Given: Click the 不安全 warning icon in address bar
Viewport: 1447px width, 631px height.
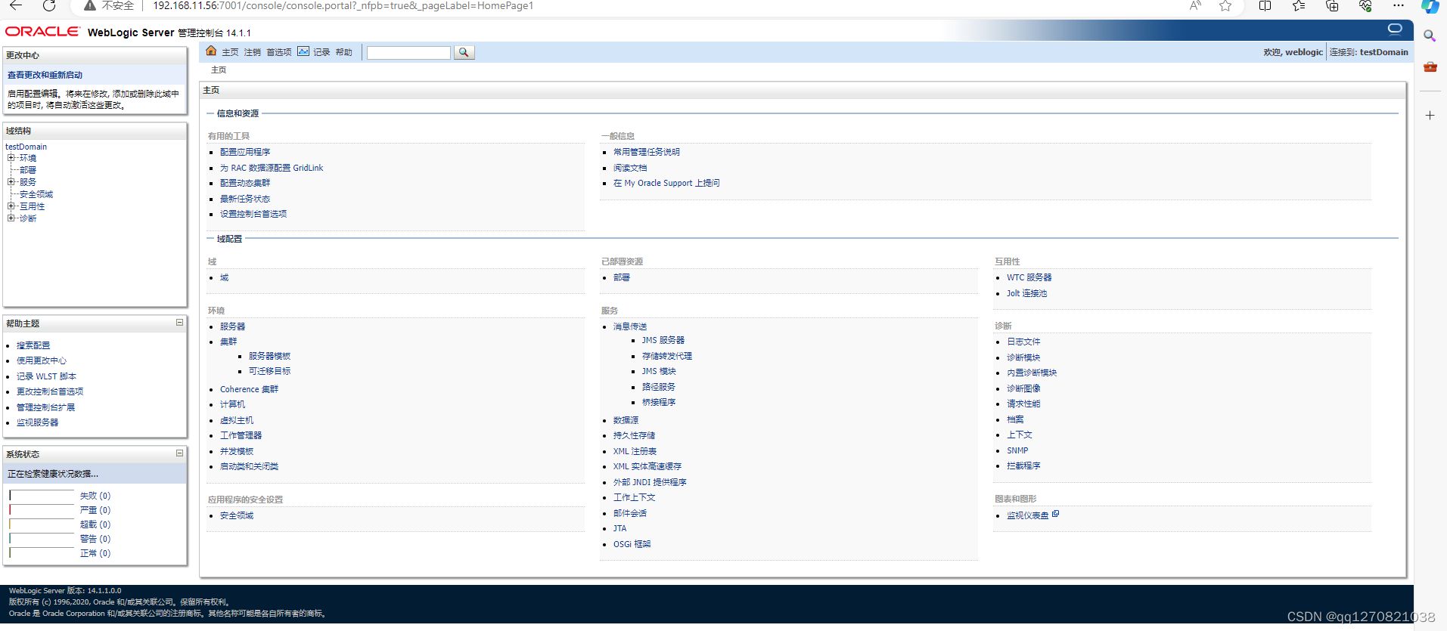Looking at the screenshot, I should click(x=90, y=6).
